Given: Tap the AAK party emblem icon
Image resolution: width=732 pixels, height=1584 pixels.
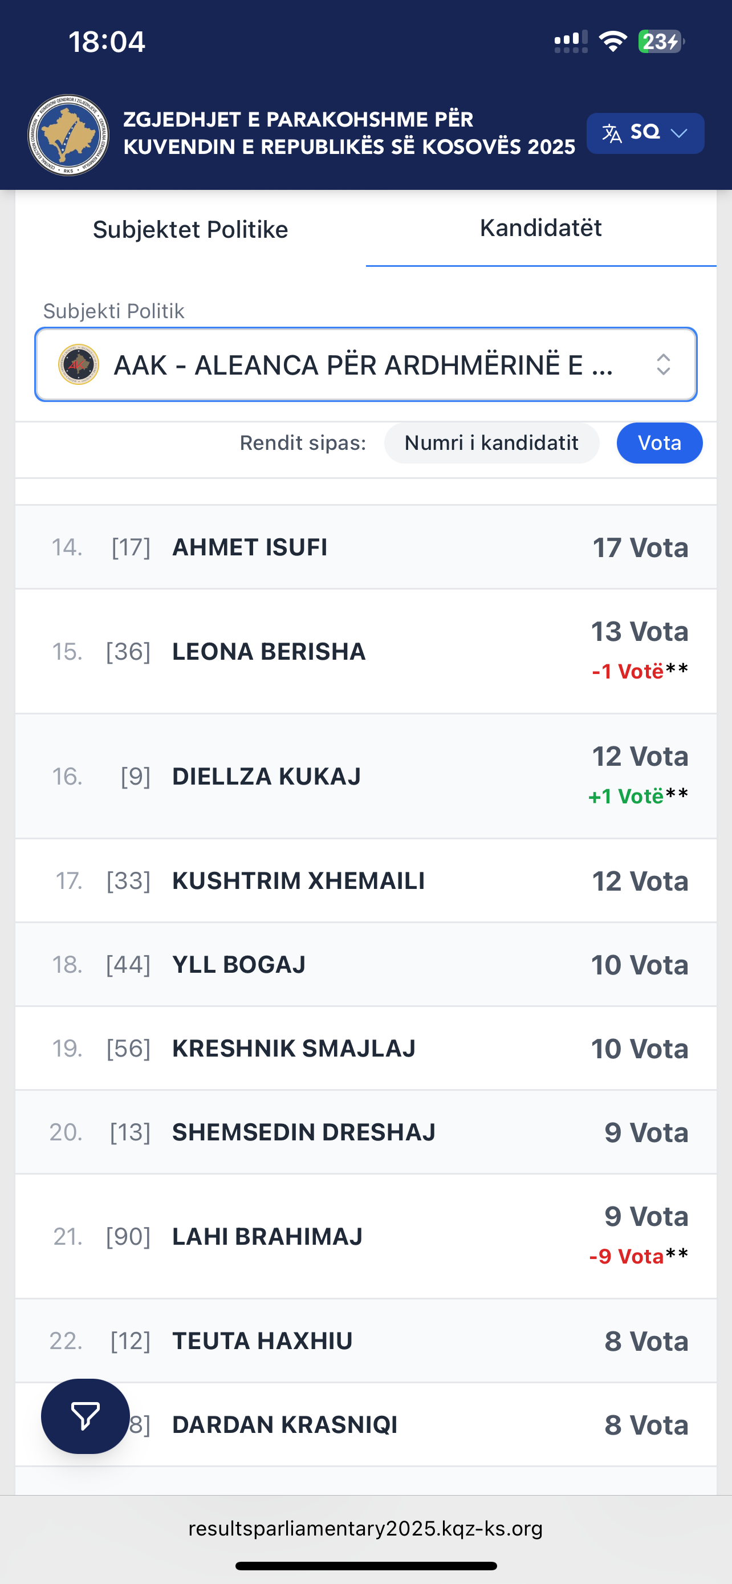Looking at the screenshot, I should [79, 365].
